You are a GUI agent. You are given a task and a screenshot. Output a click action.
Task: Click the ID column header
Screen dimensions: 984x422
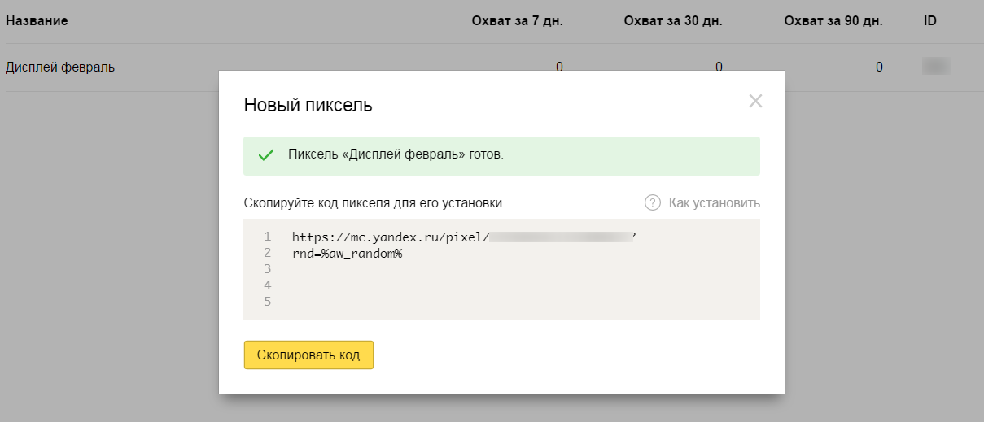929,20
